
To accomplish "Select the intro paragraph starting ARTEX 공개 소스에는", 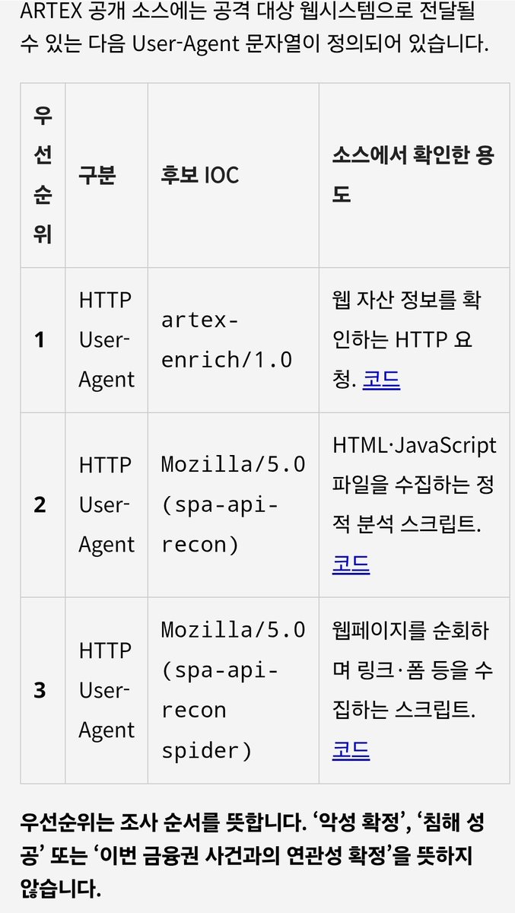I will pyautogui.click(x=255, y=27).
